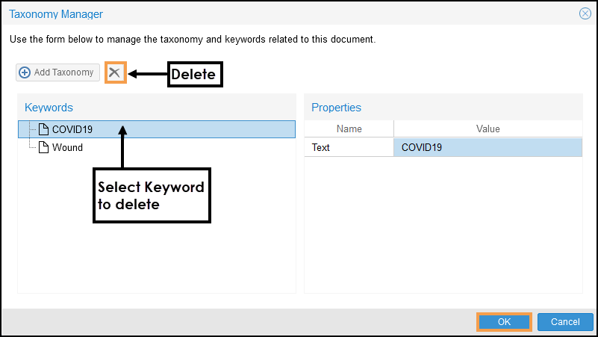
Task: Select the Wound keyword
Action: coord(67,147)
